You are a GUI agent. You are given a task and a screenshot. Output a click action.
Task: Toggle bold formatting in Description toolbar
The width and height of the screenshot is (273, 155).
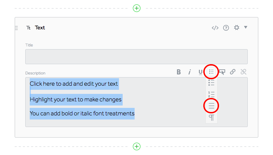coord(179,72)
